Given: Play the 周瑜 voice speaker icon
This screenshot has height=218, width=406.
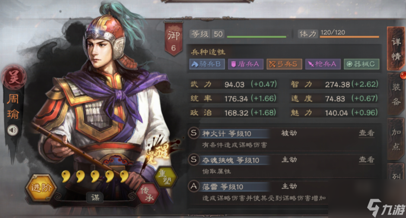Looking at the screenshot, I should coord(13,130).
